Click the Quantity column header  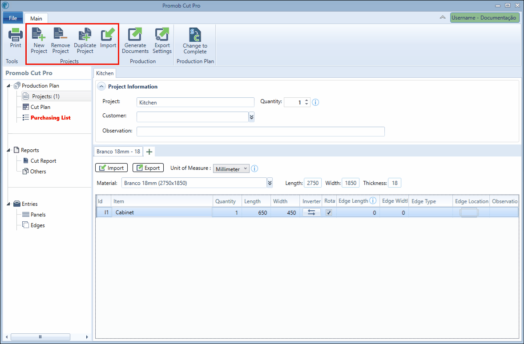227,201
